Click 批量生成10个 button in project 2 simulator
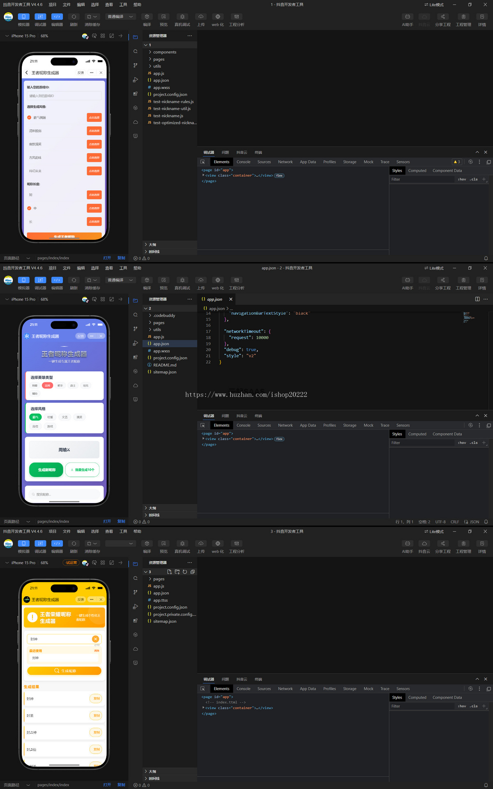Image resolution: width=493 pixels, height=789 pixels. [82, 470]
